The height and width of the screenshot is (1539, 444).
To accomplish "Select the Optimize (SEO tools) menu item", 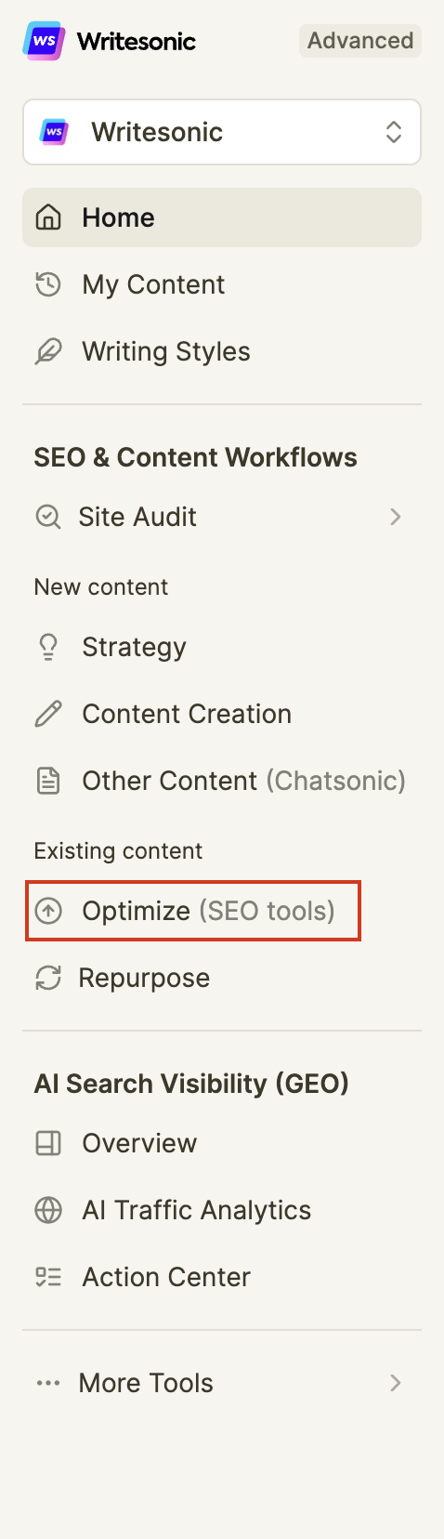I will [x=193, y=911].
